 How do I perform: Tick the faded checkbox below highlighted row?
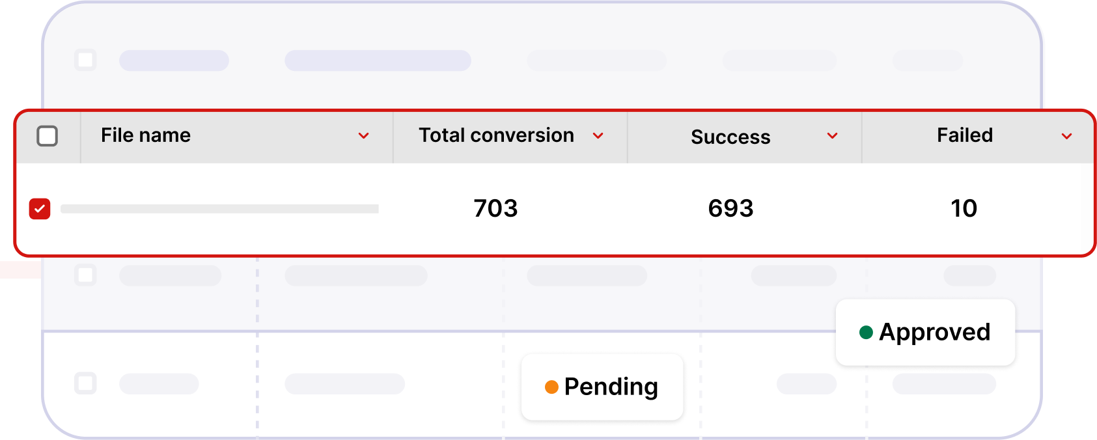click(85, 275)
